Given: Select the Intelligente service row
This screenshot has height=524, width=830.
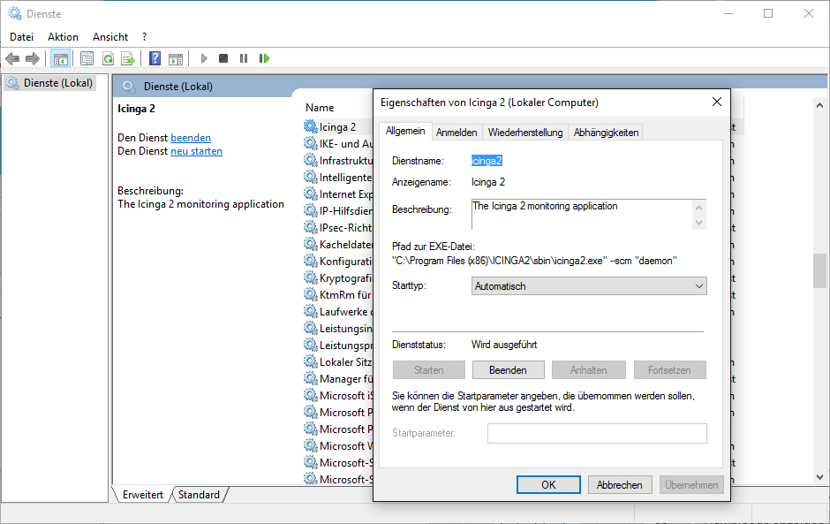Looking at the screenshot, I should pos(338,177).
